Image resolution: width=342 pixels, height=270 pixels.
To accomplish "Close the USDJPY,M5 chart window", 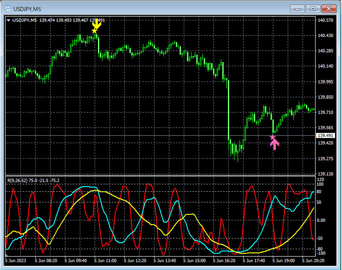I will tap(329, 9).
